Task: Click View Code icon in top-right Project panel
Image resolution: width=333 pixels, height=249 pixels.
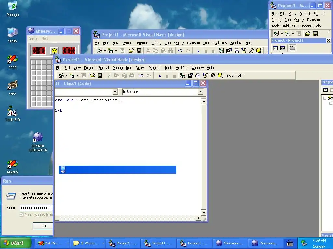Action: (x=275, y=48)
